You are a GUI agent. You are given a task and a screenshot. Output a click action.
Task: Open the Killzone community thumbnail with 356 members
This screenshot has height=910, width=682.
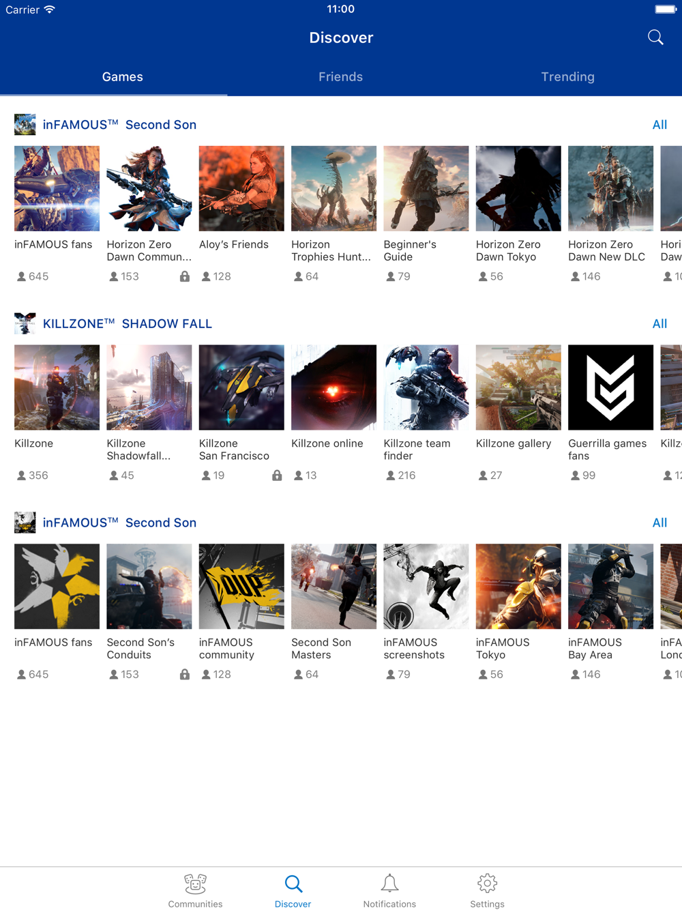[57, 387]
